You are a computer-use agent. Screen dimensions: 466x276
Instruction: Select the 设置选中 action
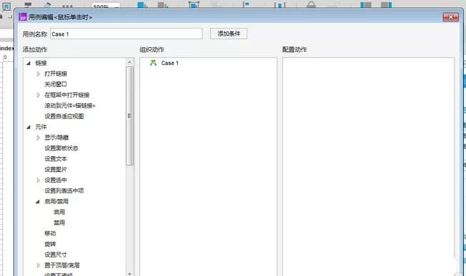click(56, 180)
